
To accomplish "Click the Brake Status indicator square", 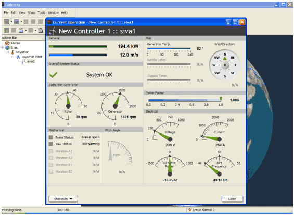I will click(x=50, y=137).
